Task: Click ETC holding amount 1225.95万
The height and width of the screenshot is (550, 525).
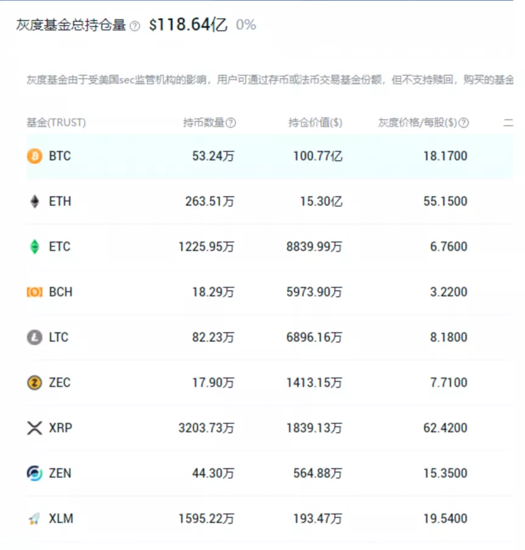Action: pos(206,246)
